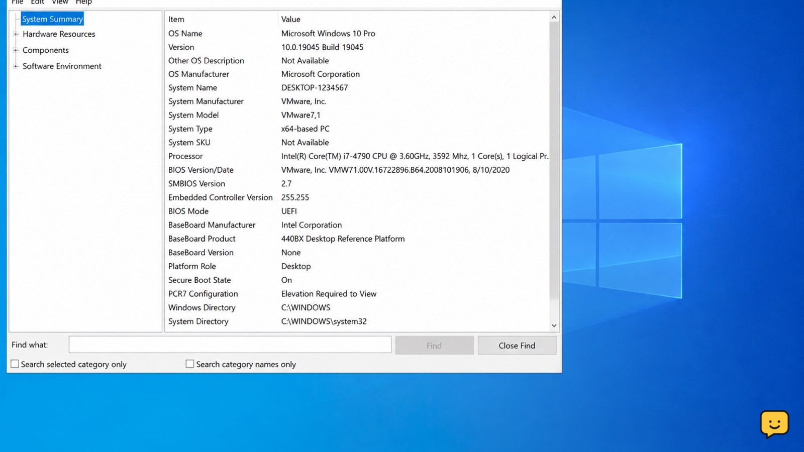The image size is (804, 452).
Task: Select the BaseBoard Manufacturer row
Action: point(357,225)
